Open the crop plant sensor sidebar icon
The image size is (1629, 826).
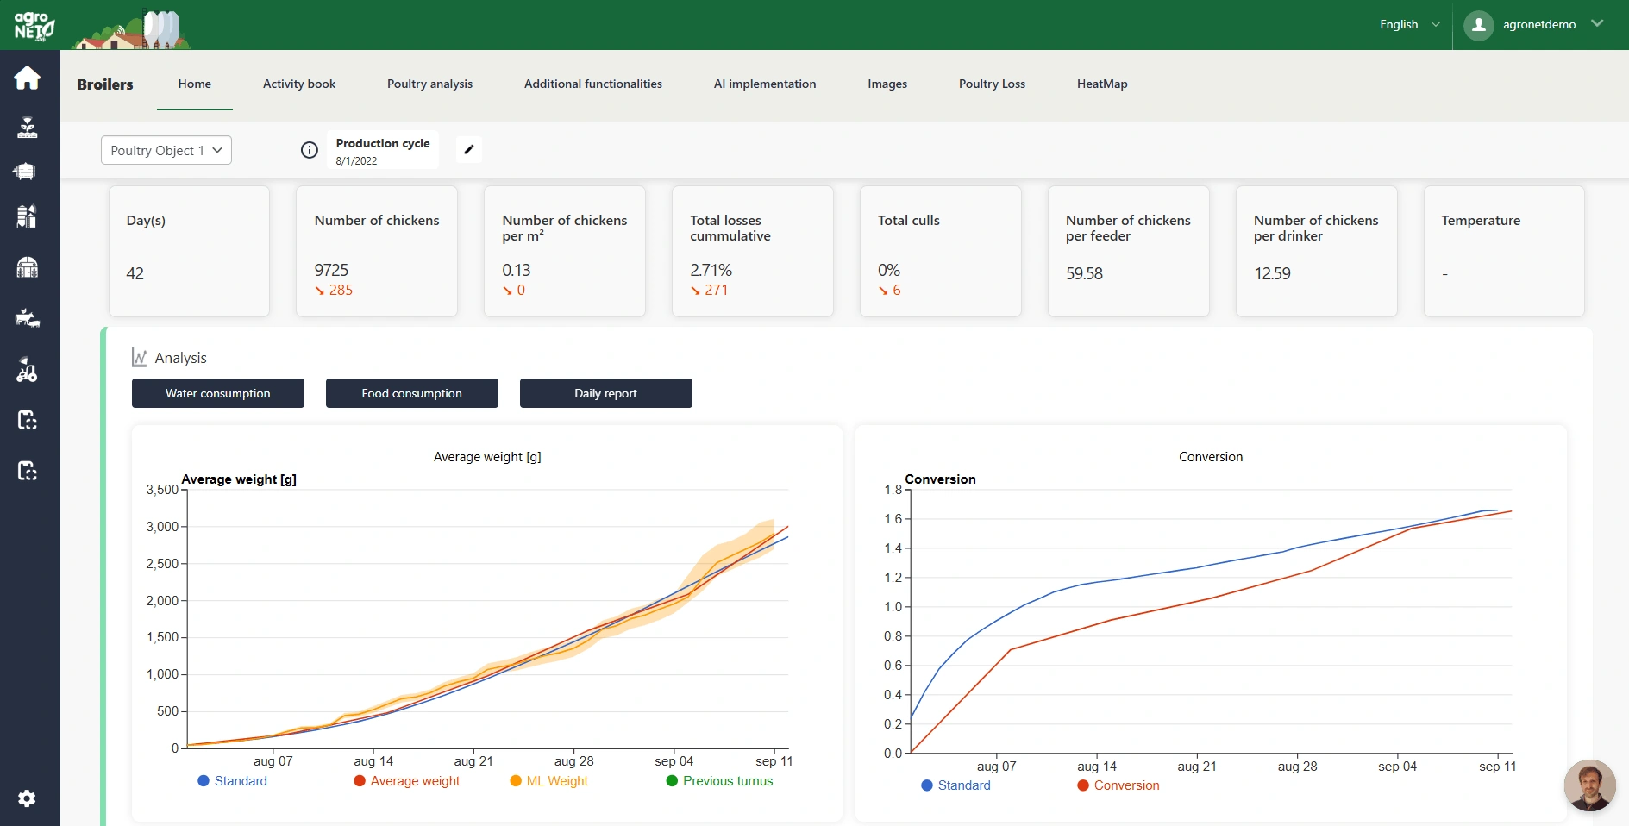[x=27, y=128]
